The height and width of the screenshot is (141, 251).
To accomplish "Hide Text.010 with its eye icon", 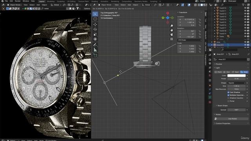I will click(x=245, y=8).
